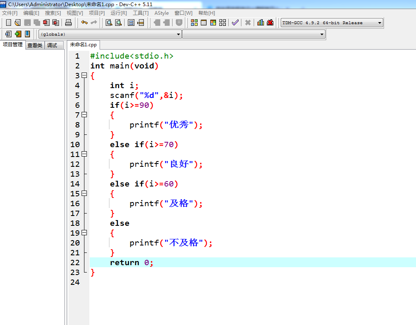The height and width of the screenshot is (325, 416).
Task: Open the 搜索[S] menu
Action: point(53,13)
